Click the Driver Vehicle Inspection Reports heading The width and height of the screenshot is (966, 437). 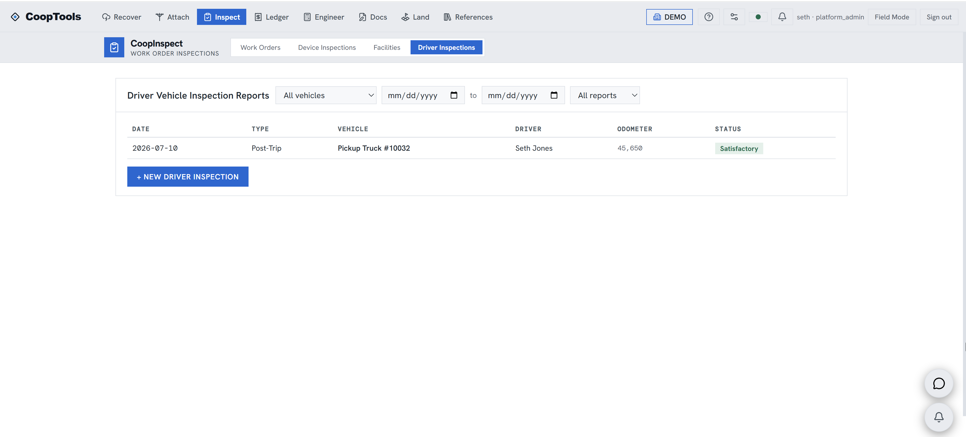[198, 95]
